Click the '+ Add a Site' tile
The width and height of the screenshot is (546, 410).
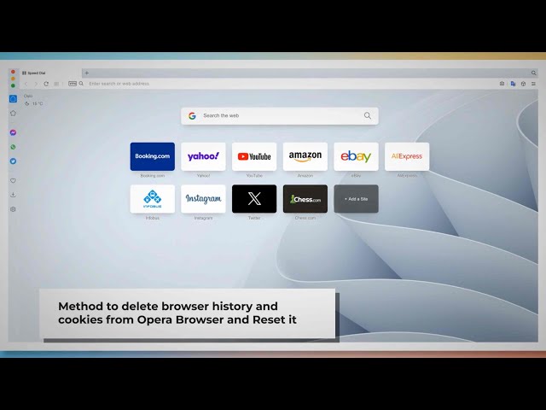(x=356, y=199)
